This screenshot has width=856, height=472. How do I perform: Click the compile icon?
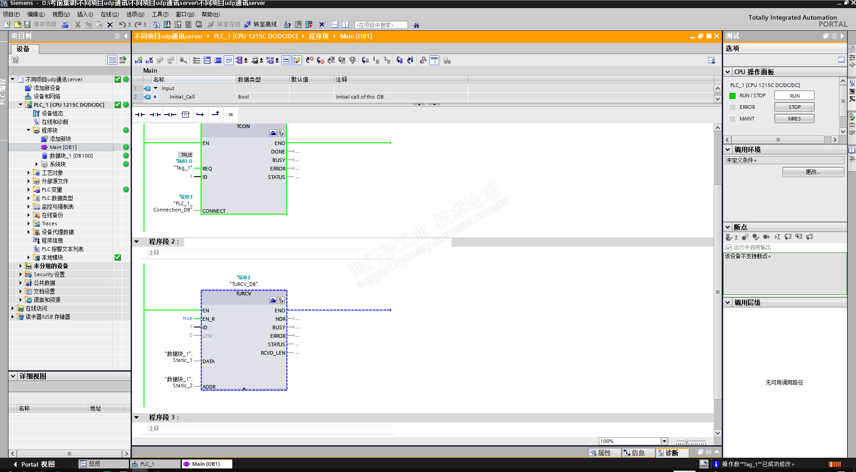[x=156, y=25]
